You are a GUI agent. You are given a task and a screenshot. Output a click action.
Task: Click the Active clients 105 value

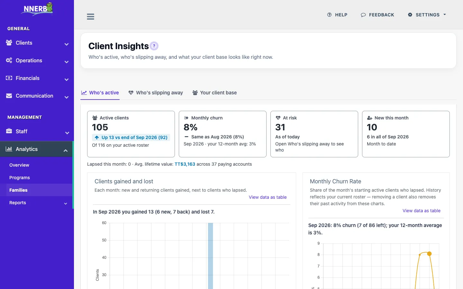(100, 127)
